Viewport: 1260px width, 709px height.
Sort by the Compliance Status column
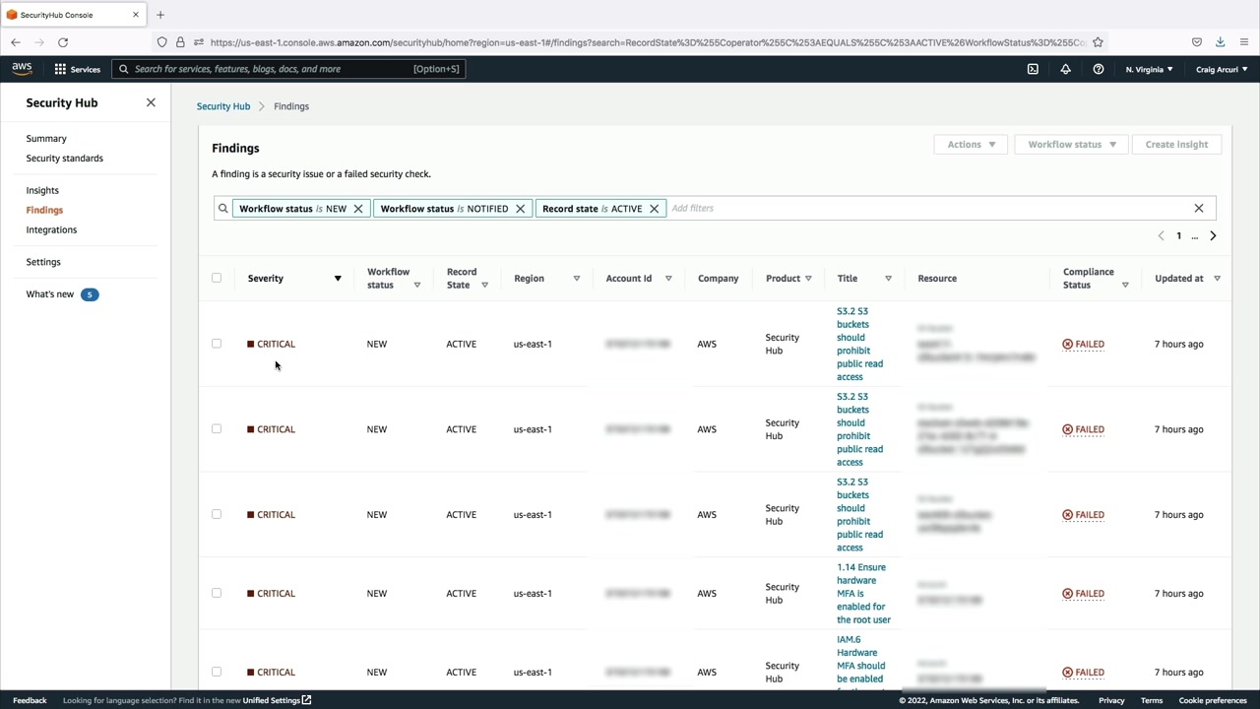[x=1125, y=286]
